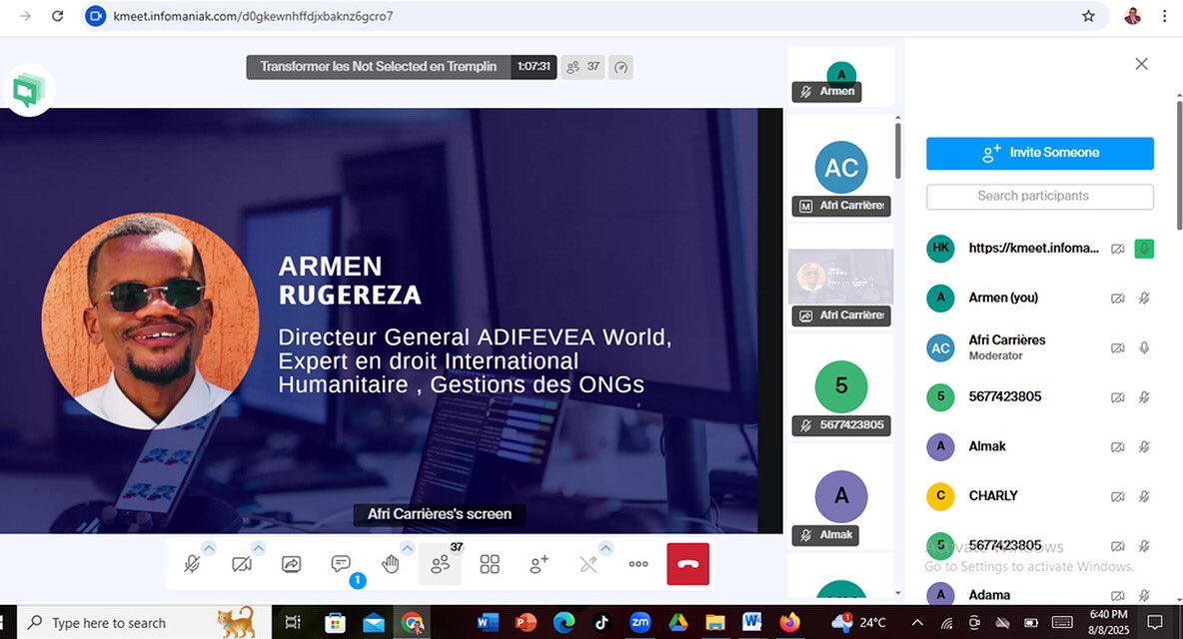
Task: Expand reactions chevron above raise hand
Action: coord(408,548)
